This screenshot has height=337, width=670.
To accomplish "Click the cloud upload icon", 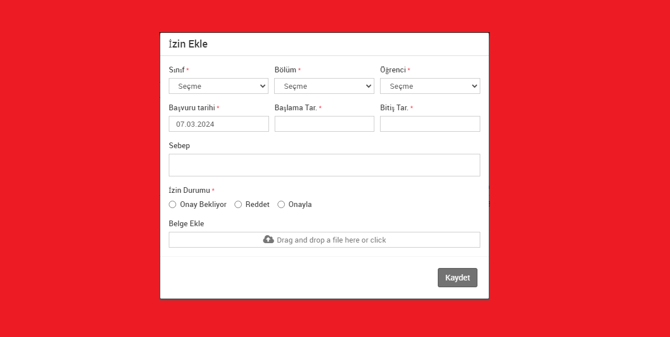I will [x=268, y=240].
